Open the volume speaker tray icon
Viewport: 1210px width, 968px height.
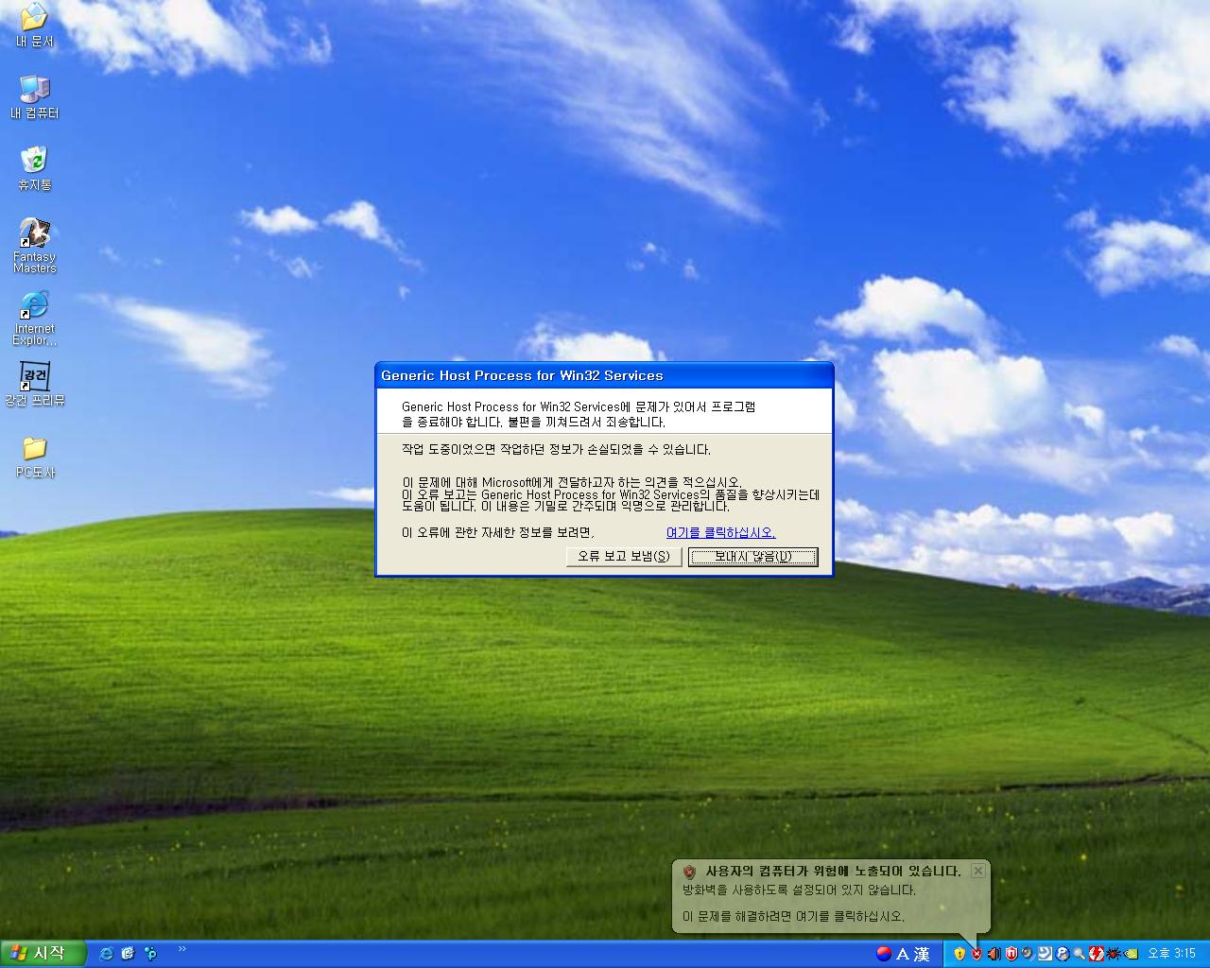point(994,954)
